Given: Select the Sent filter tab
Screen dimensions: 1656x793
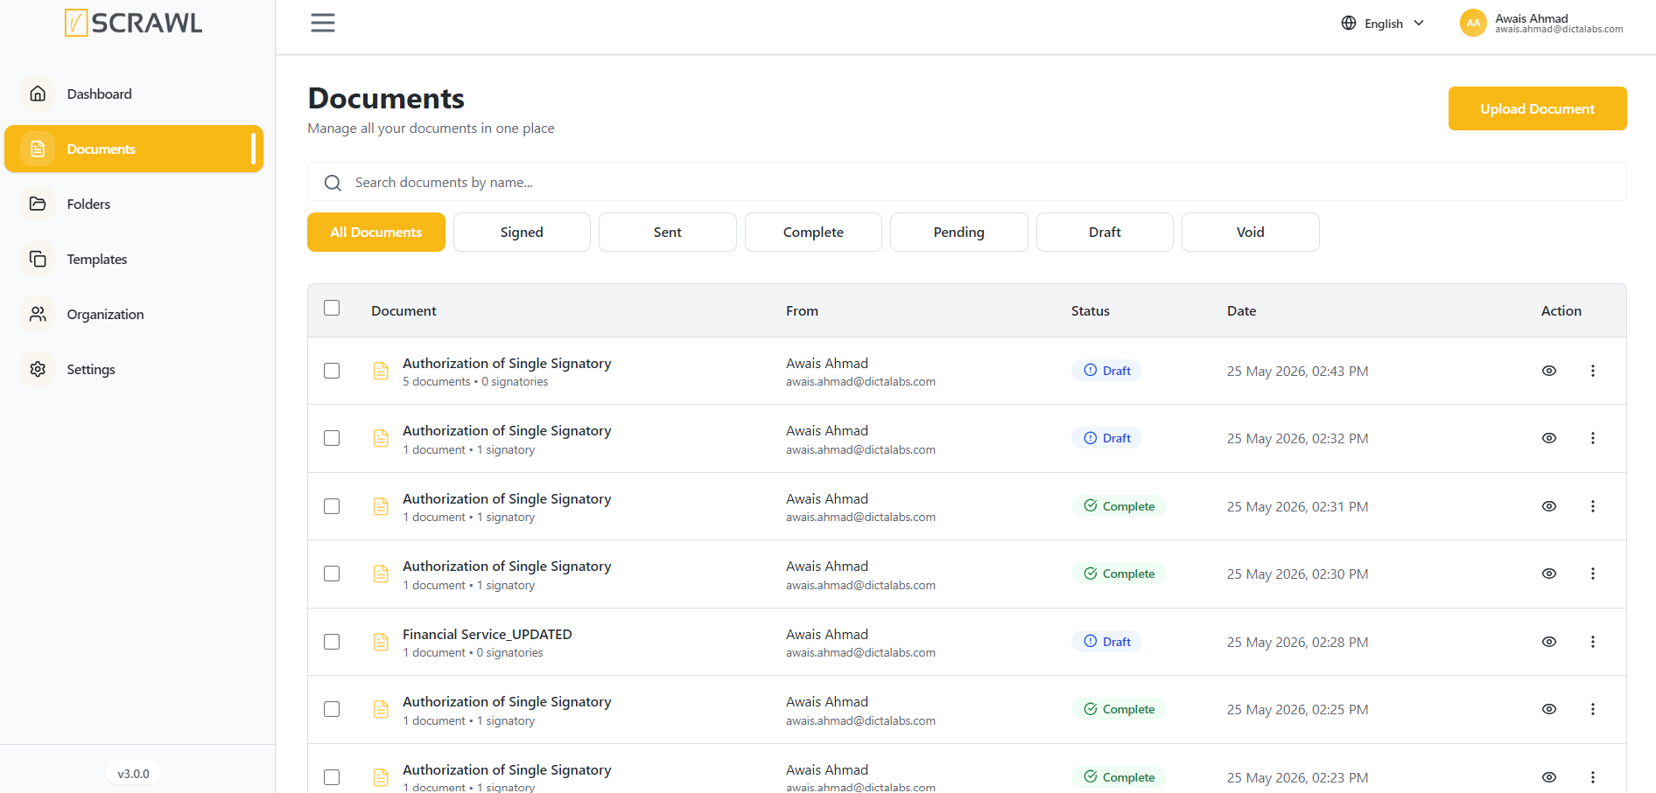Looking at the screenshot, I should (x=668, y=232).
